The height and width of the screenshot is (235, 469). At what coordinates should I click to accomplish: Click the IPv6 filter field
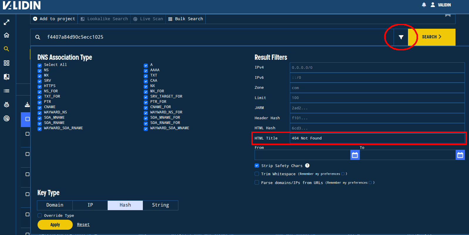click(377, 78)
